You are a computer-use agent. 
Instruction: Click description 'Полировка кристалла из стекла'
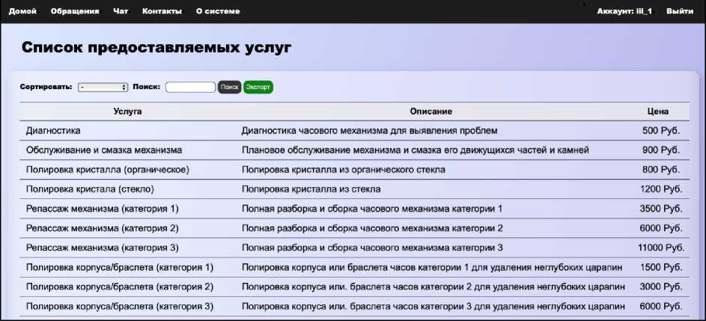pyautogui.click(x=311, y=189)
